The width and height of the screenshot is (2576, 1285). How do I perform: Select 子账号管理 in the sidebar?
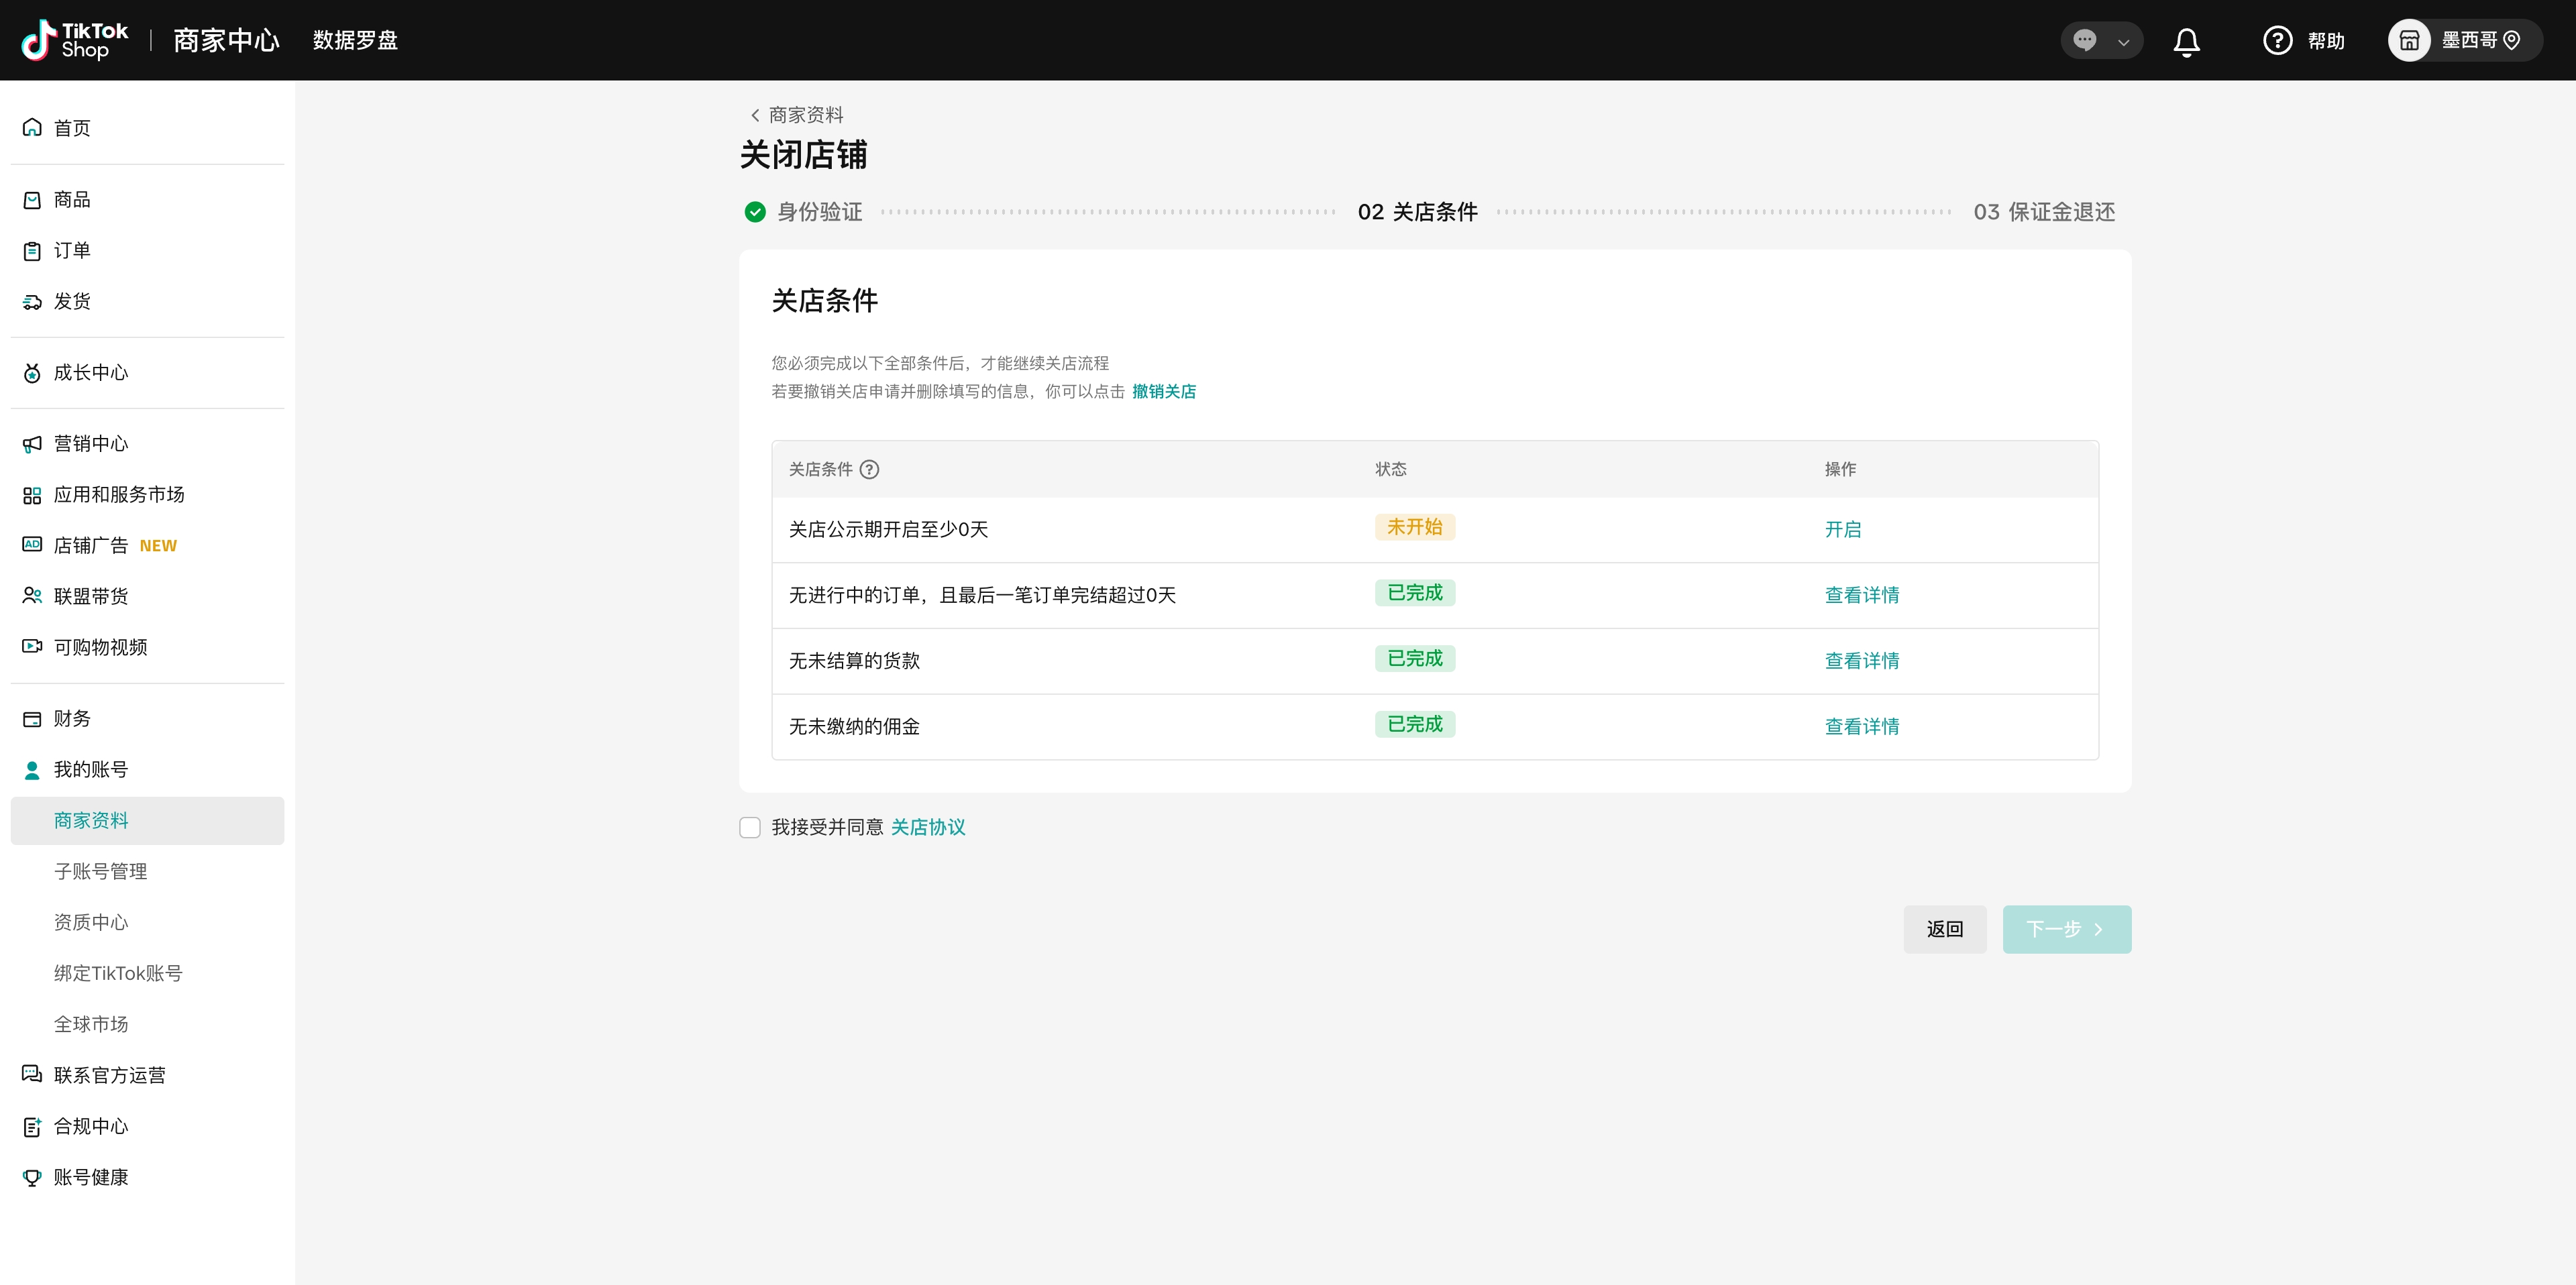tap(100, 871)
